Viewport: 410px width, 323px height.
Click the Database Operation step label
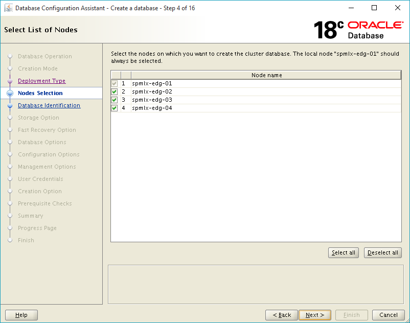pyautogui.click(x=44, y=56)
